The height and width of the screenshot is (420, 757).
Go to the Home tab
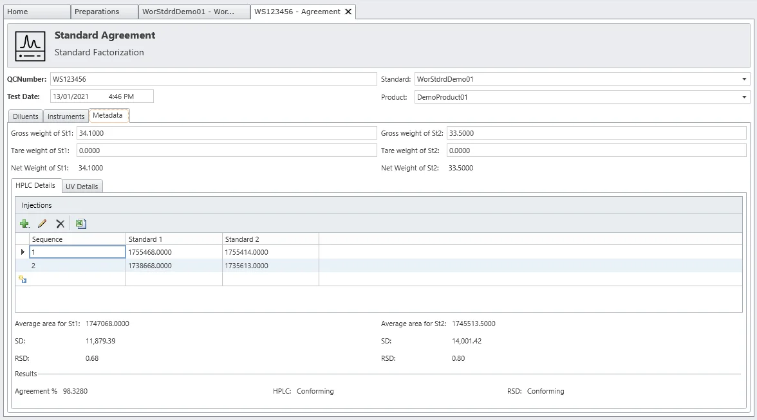(x=35, y=12)
